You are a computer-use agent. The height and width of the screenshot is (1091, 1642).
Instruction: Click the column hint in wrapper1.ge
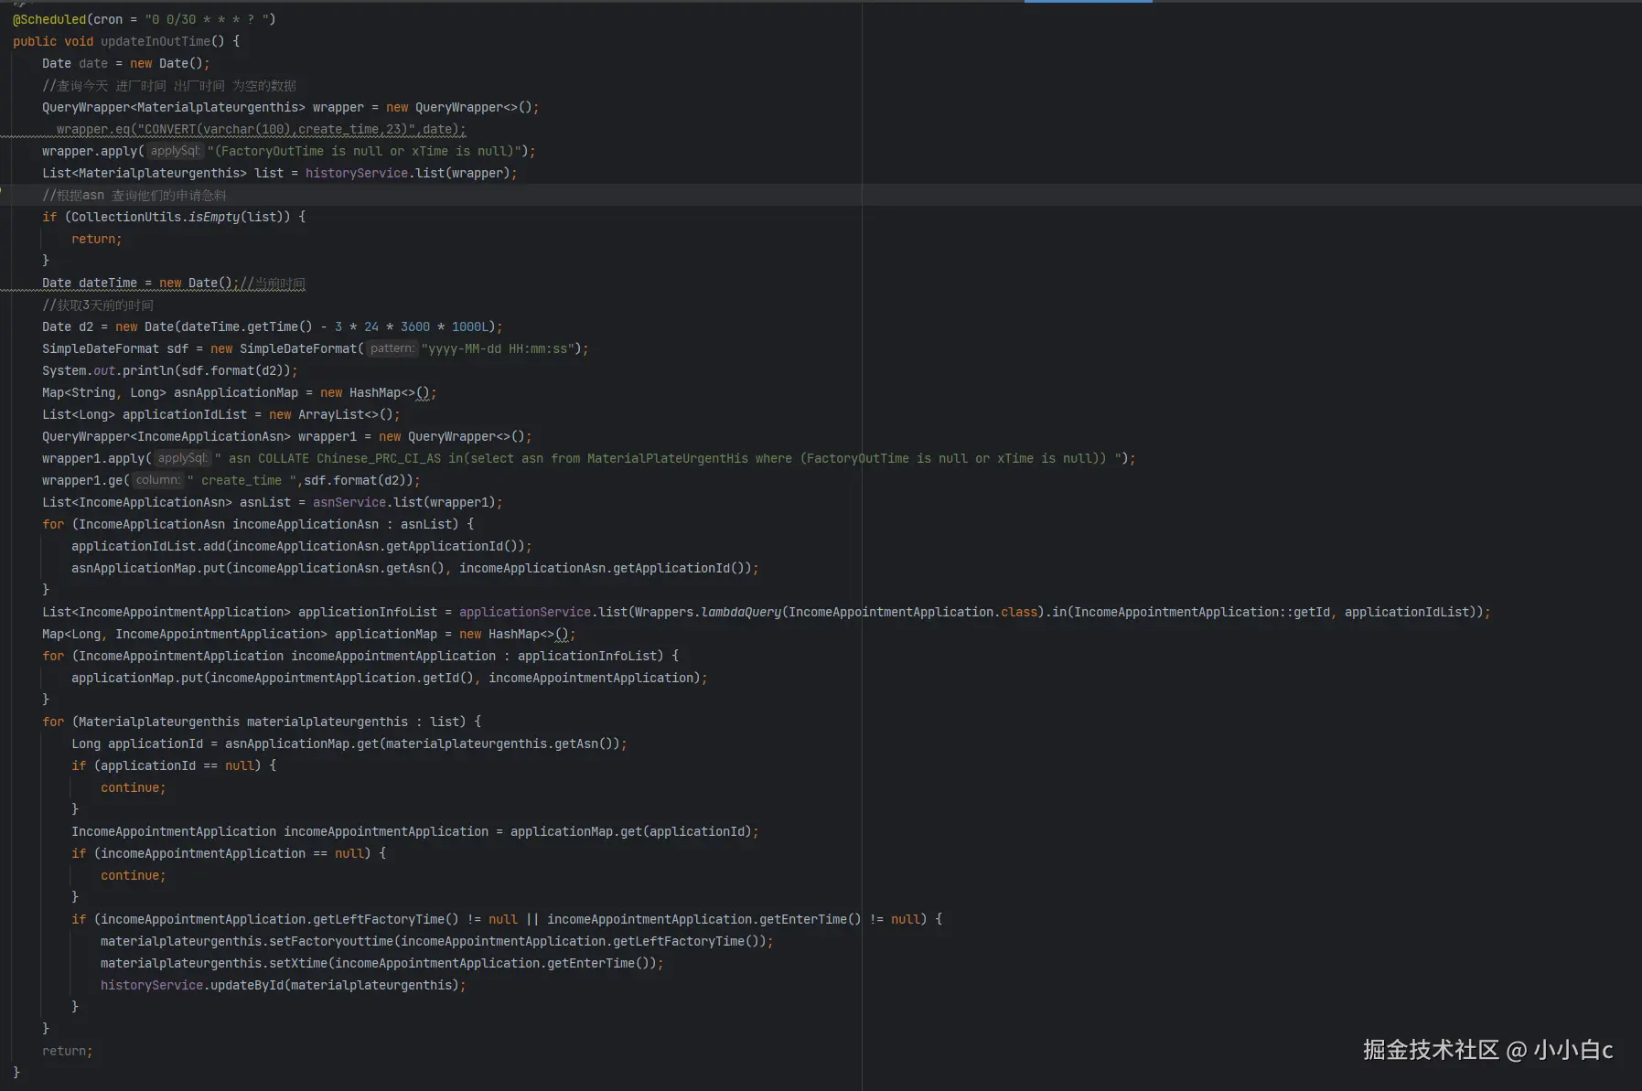[x=158, y=480]
